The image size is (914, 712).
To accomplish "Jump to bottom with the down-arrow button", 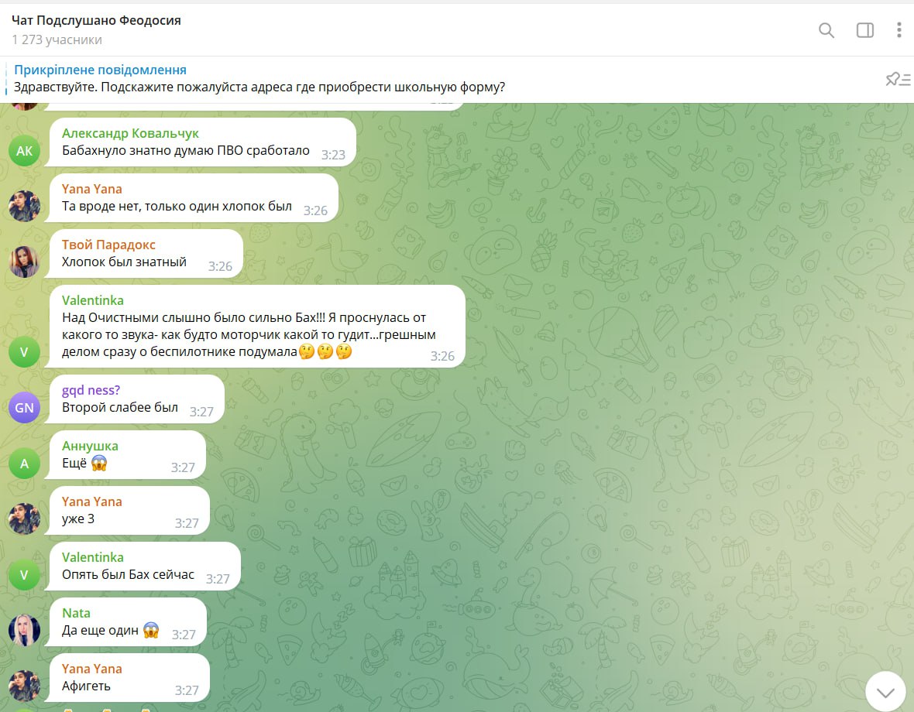I will (885, 692).
